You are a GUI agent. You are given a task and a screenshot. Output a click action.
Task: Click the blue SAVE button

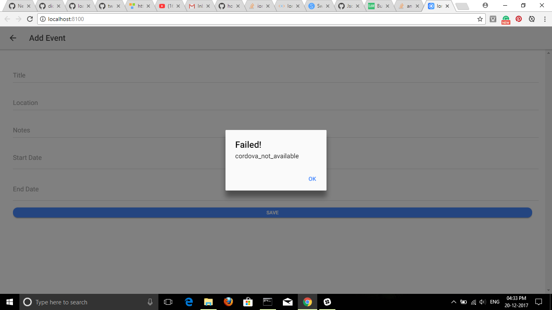[x=272, y=213]
